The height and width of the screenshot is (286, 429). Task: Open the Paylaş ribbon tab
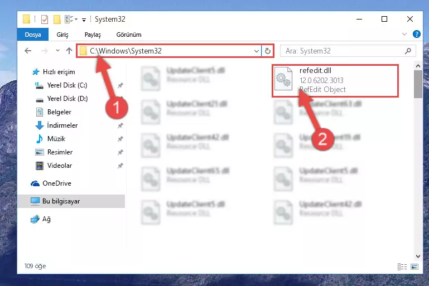pos(93,35)
